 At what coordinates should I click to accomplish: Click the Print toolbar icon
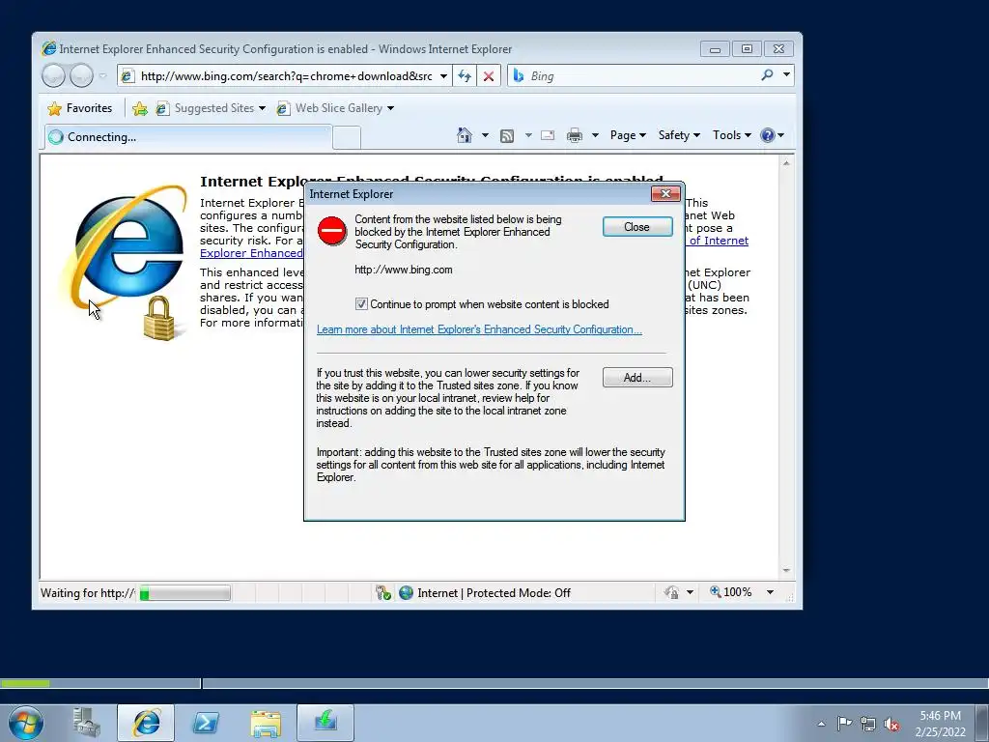[x=574, y=135]
